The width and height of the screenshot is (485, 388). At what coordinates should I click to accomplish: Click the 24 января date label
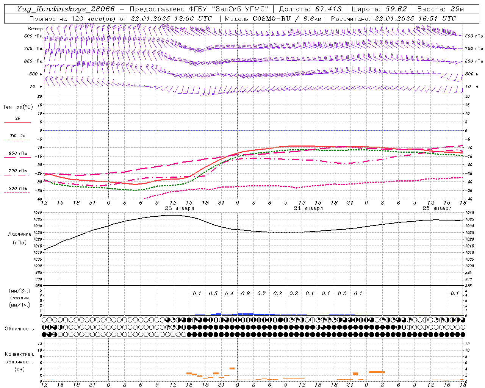click(x=308, y=208)
